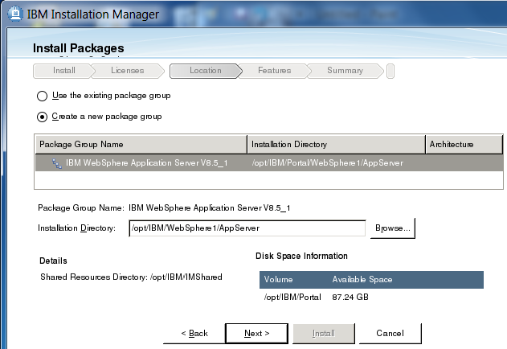Click the greyed-out Install button
The image size is (507, 349).
click(324, 333)
